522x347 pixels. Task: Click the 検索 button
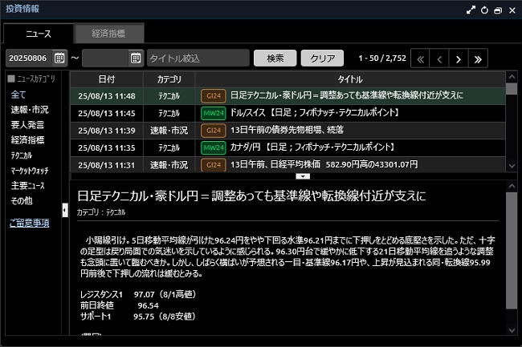275,59
